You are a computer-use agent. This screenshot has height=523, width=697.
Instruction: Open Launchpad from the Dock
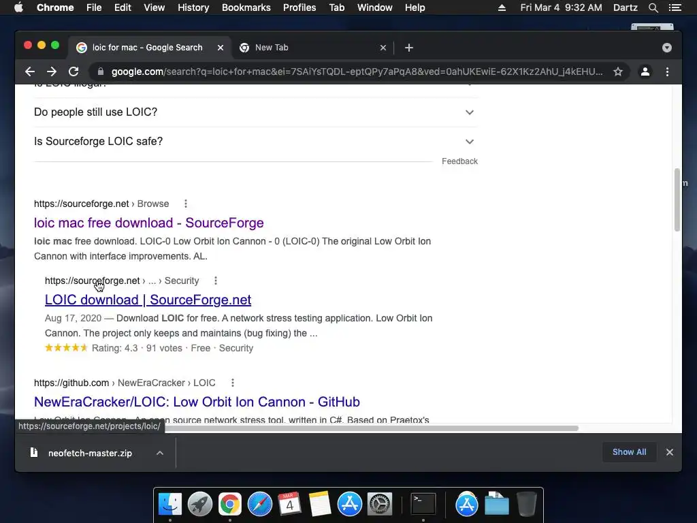(200, 505)
